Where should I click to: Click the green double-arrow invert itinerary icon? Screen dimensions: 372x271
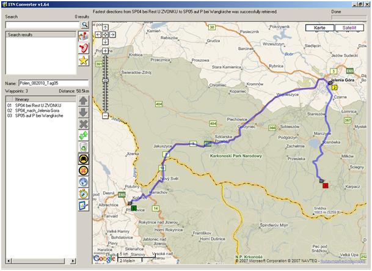(84, 136)
